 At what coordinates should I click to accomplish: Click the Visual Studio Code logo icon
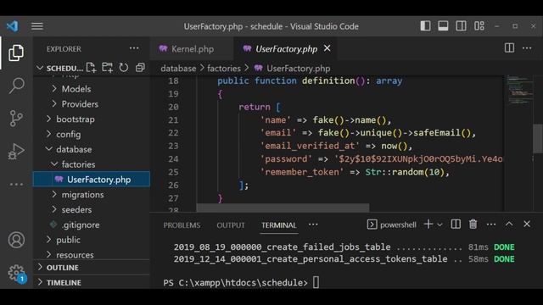click(13, 26)
